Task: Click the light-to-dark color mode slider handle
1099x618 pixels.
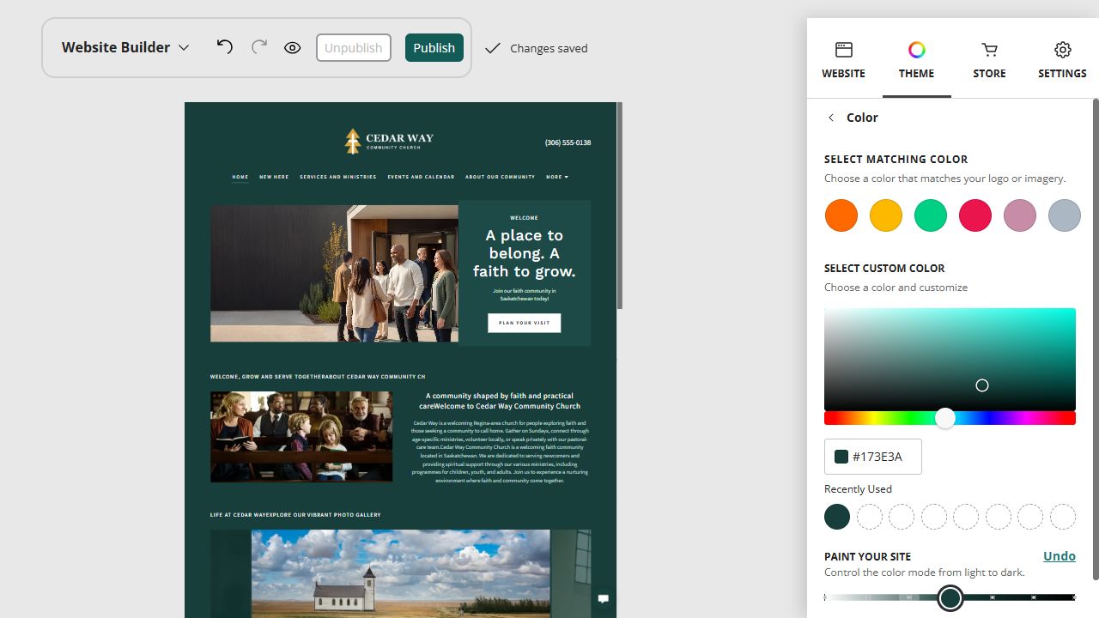Action: pos(950,597)
